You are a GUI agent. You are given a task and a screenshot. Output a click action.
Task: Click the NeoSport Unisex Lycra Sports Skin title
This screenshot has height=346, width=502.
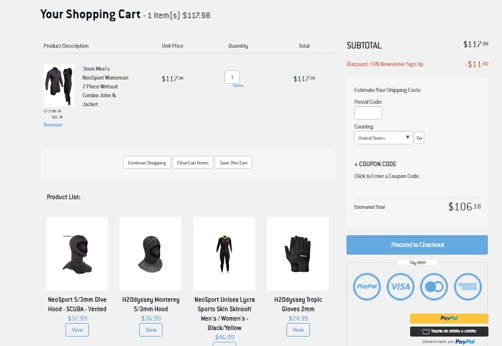224,314
